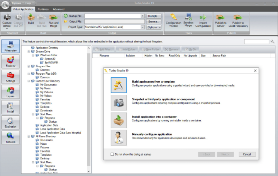Collapse the Windows folder tree node

(x=33, y=55)
